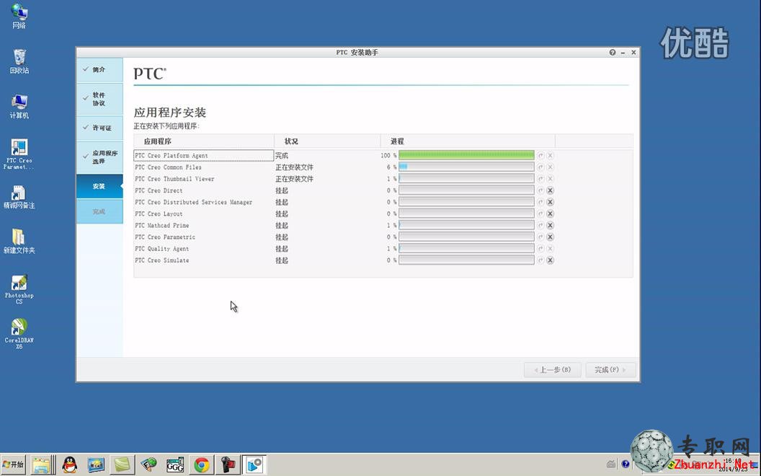Viewport: 761px width, 476px height.
Task: Select the 精雕网备注 desktop file
Action: [x=19, y=197]
